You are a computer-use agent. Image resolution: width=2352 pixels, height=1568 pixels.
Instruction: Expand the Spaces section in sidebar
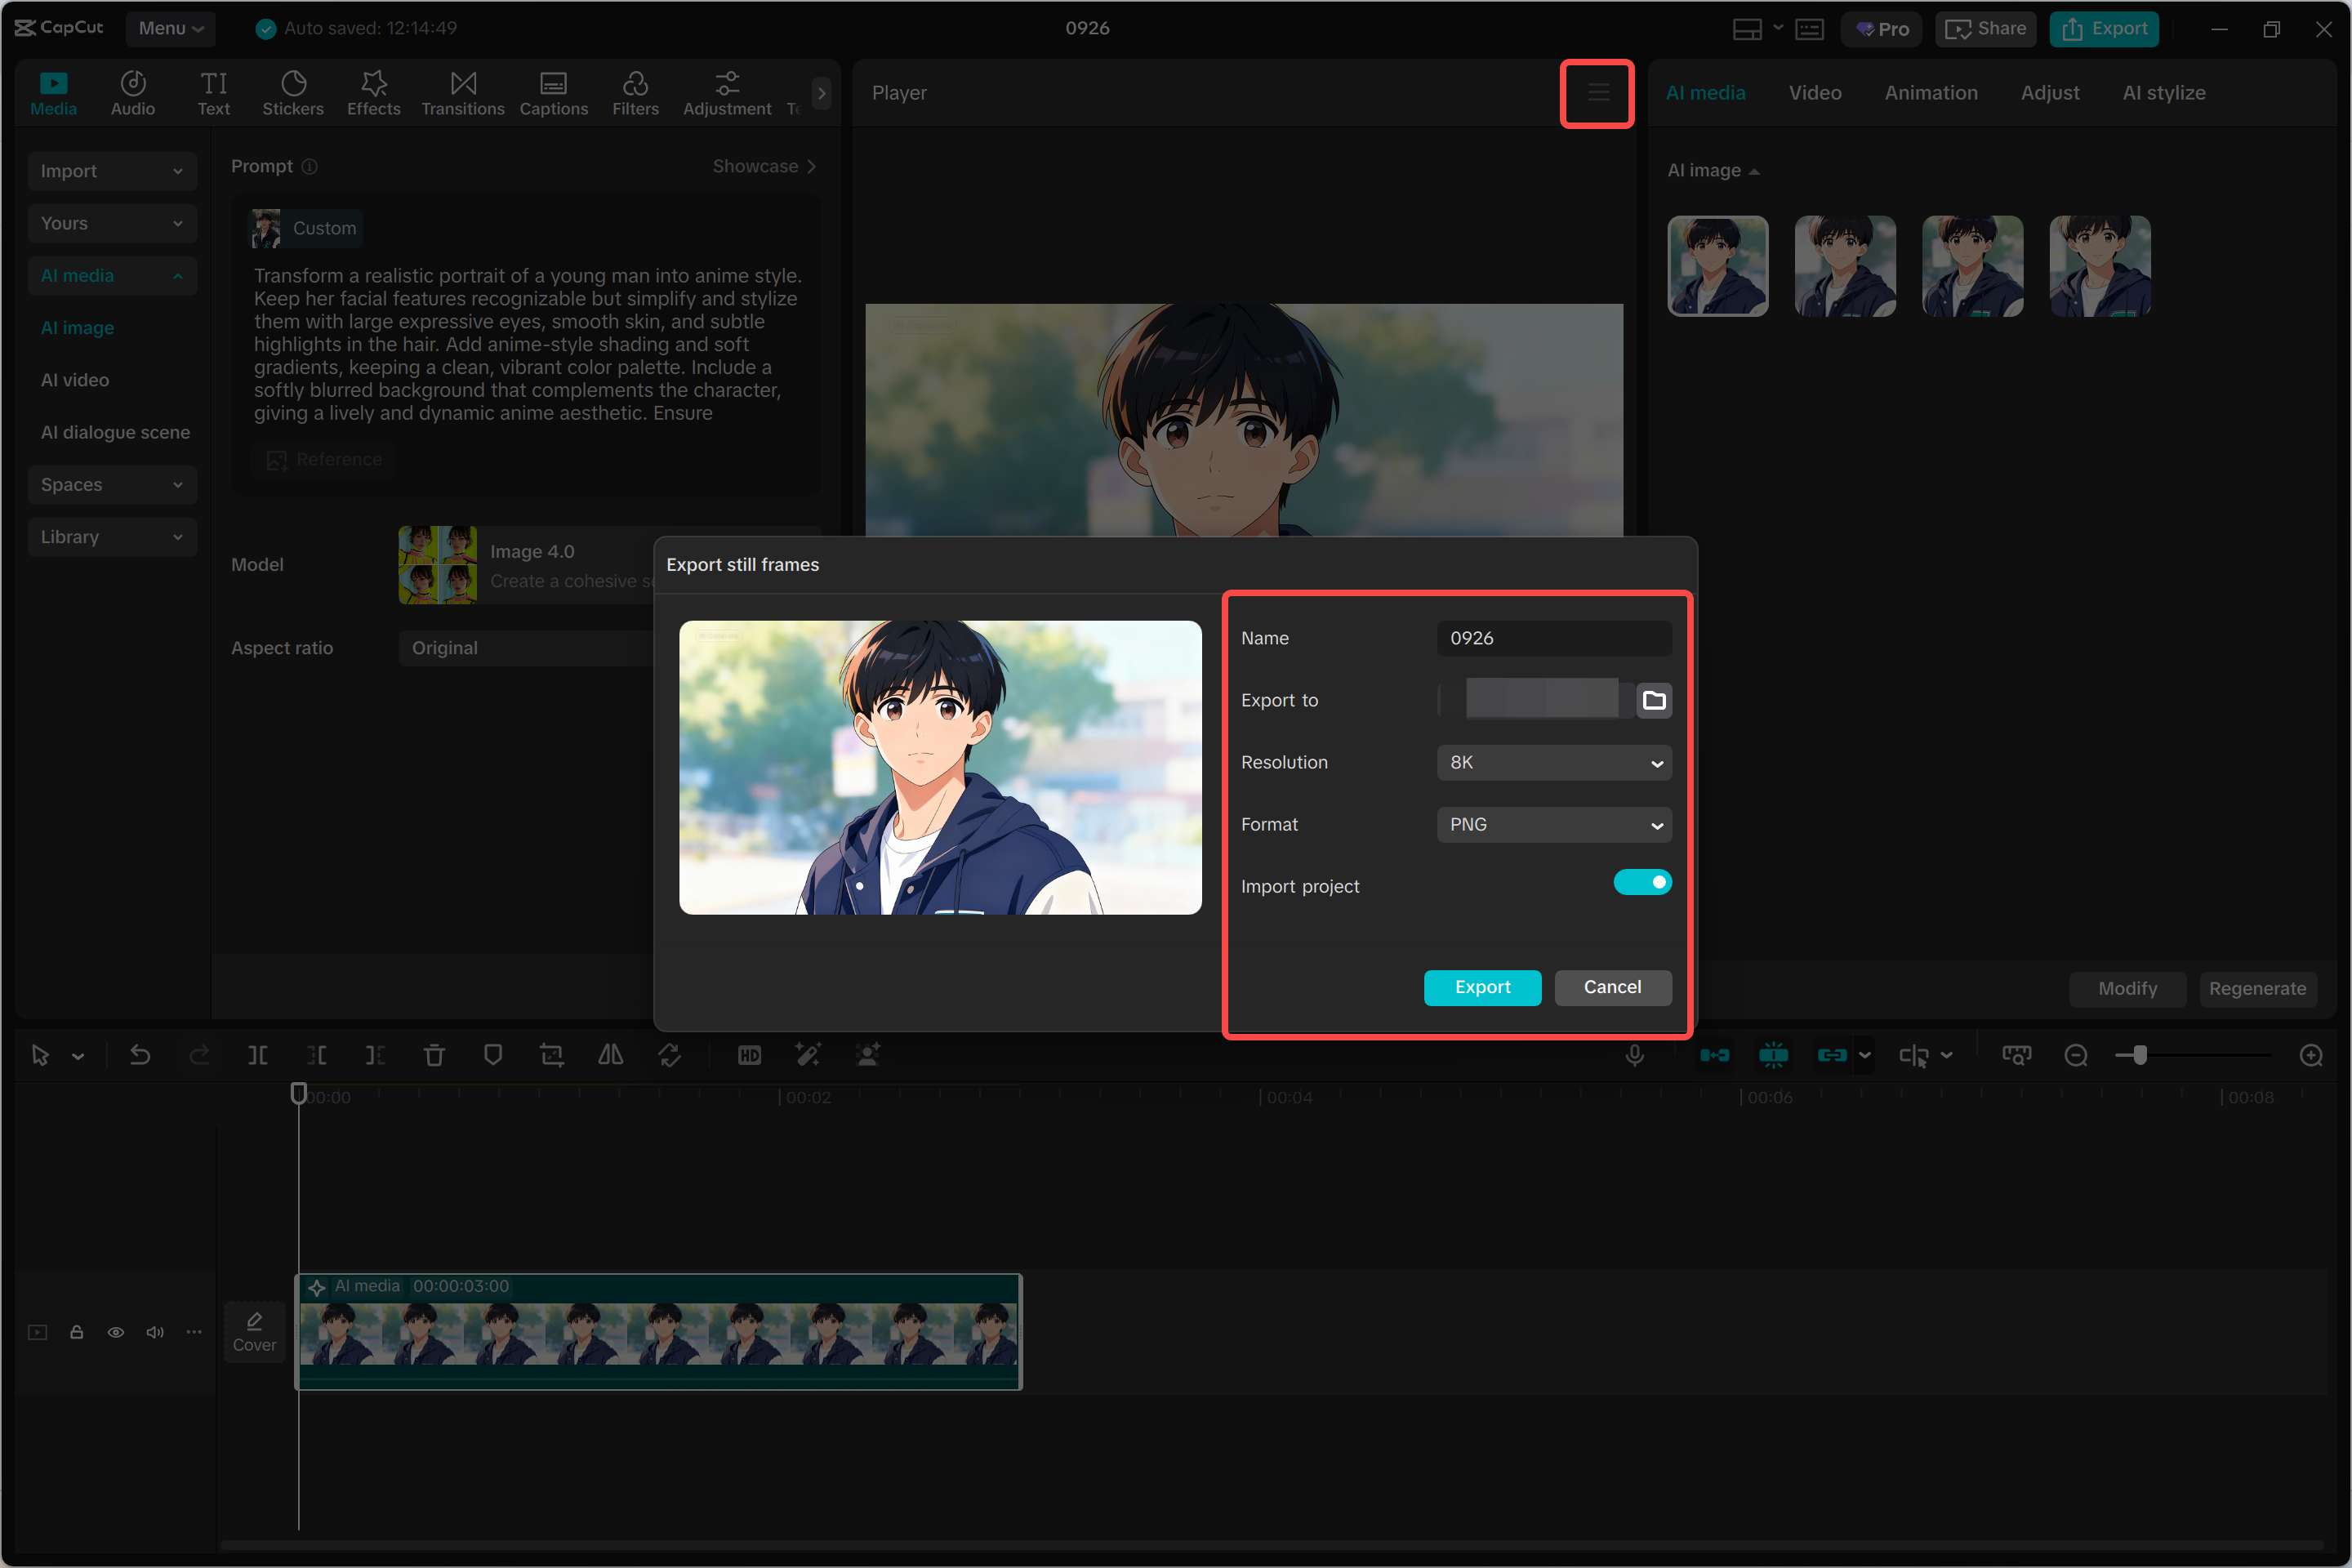coord(111,485)
